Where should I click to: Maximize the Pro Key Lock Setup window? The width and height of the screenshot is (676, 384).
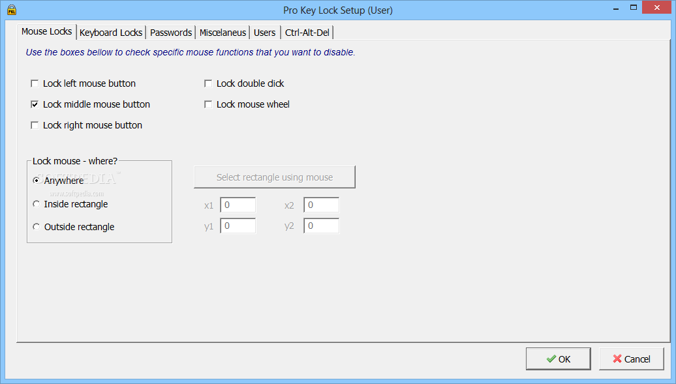coord(634,8)
